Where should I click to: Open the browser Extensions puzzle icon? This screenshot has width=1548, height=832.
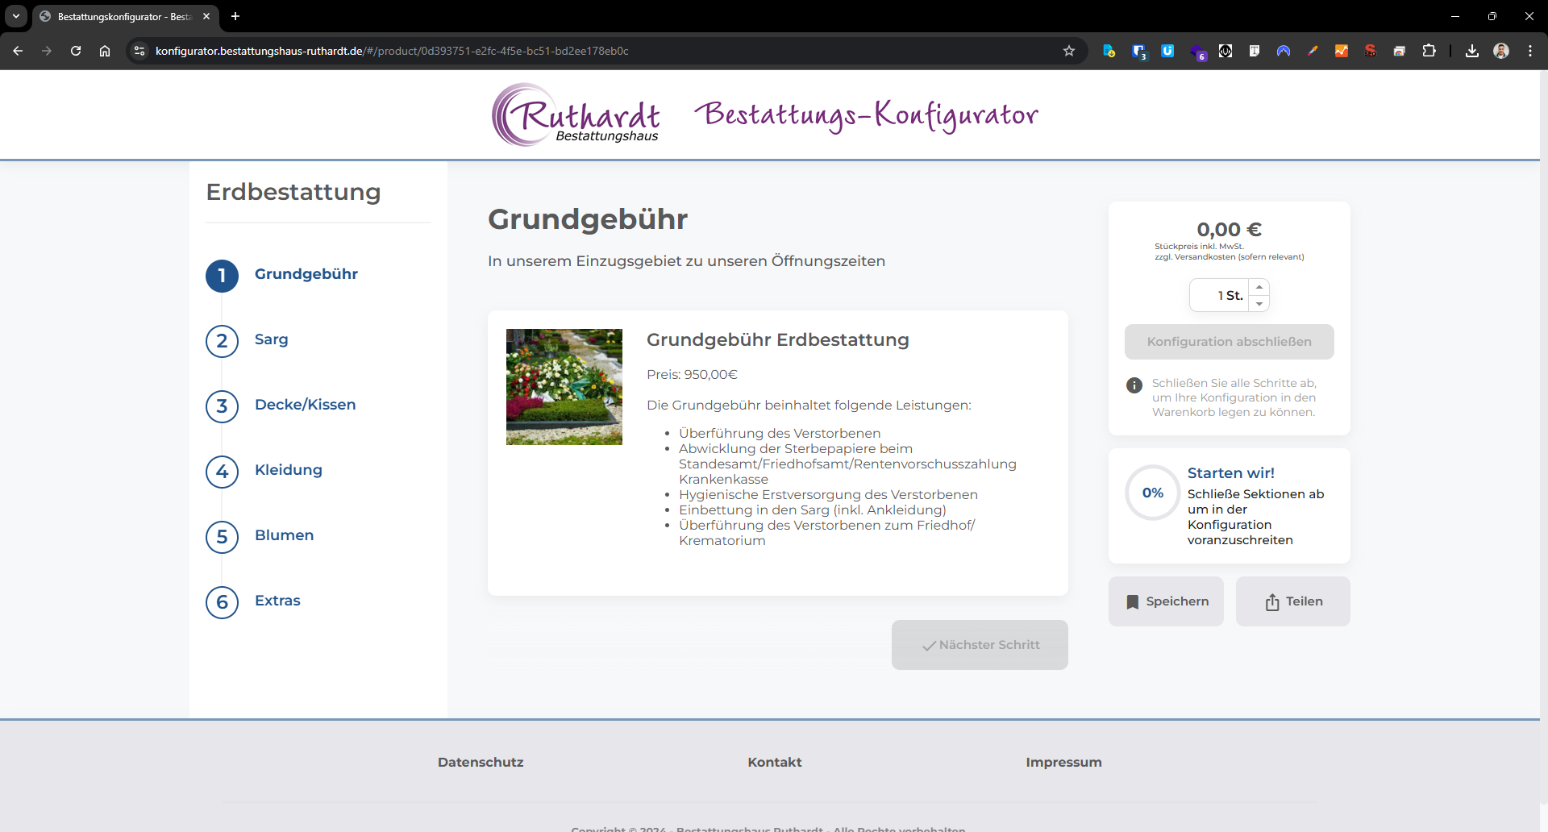(1429, 51)
